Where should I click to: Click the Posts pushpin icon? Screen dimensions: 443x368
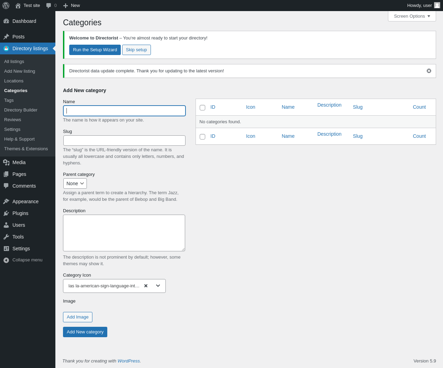(6, 37)
